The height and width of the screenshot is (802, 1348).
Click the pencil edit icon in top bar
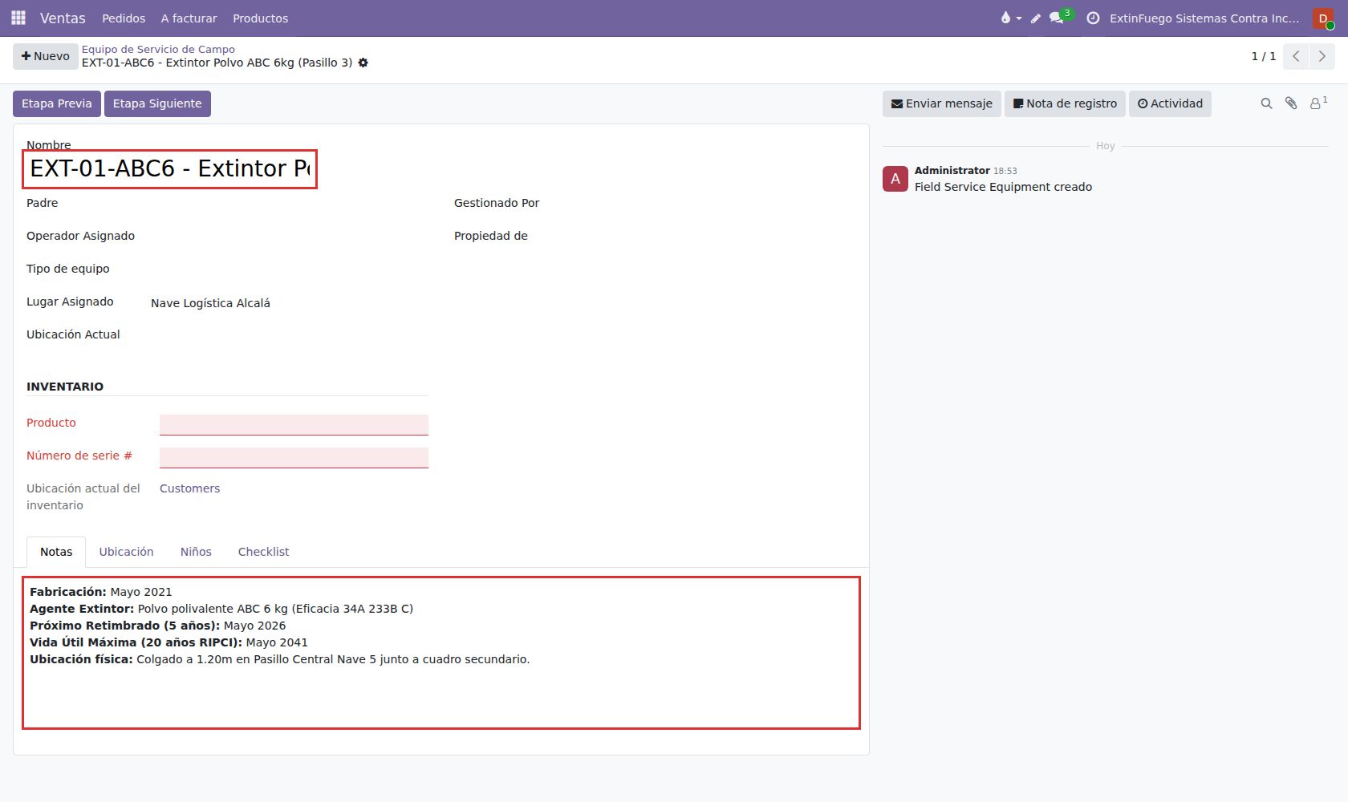tap(1036, 18)
